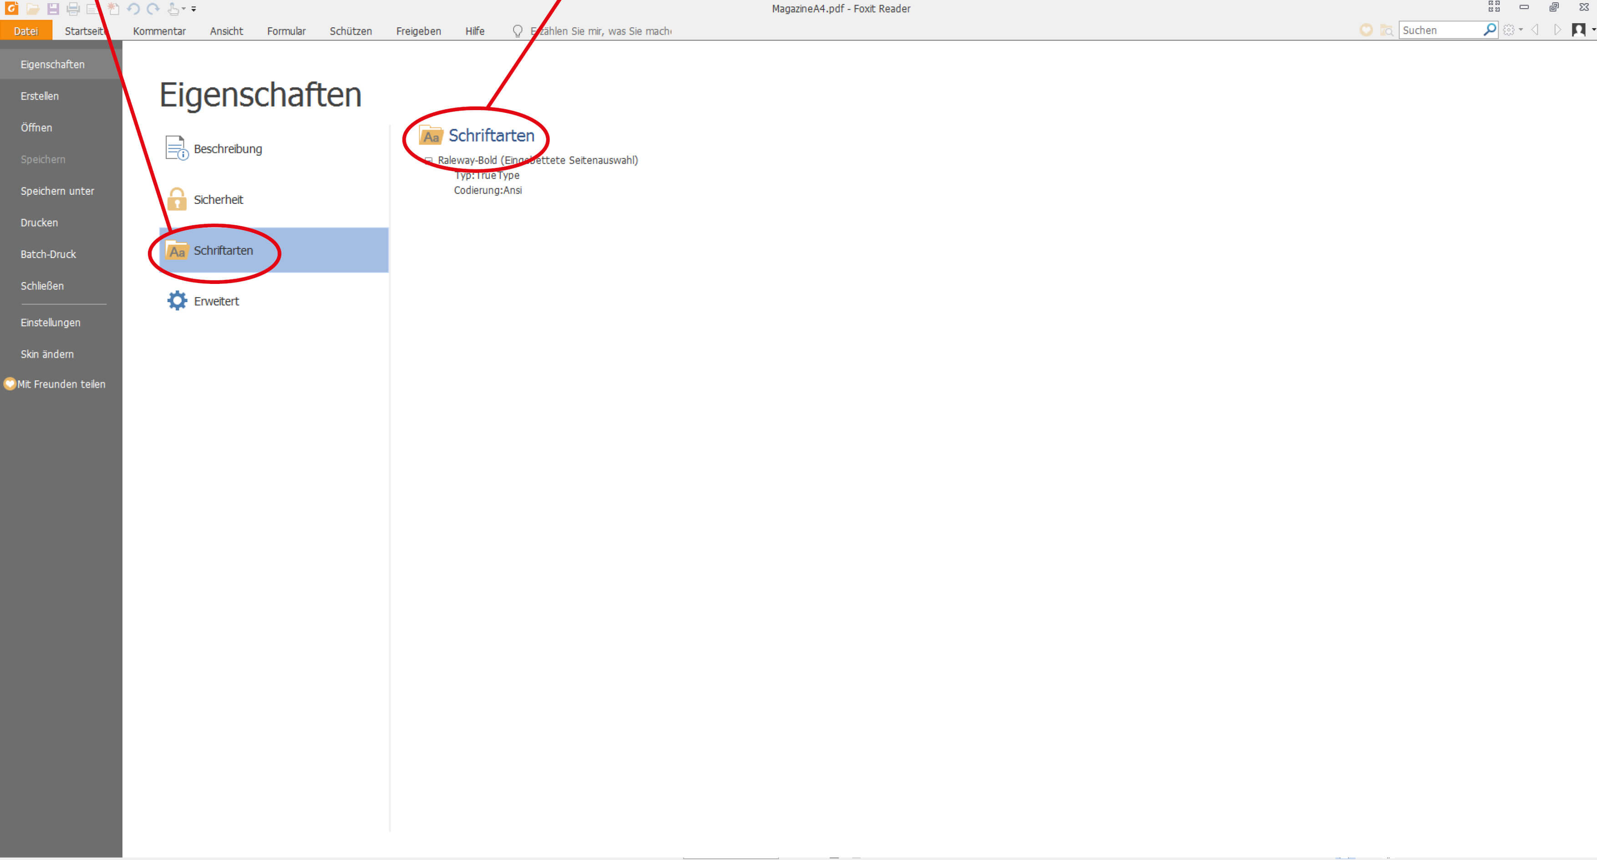The image size is (1597, 860).
Task: Click the Beschreibung icon
Action: click(176, 148)
